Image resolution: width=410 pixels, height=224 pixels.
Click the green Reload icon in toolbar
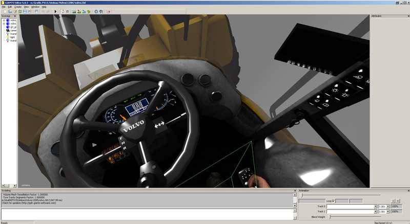click(20, 11)
